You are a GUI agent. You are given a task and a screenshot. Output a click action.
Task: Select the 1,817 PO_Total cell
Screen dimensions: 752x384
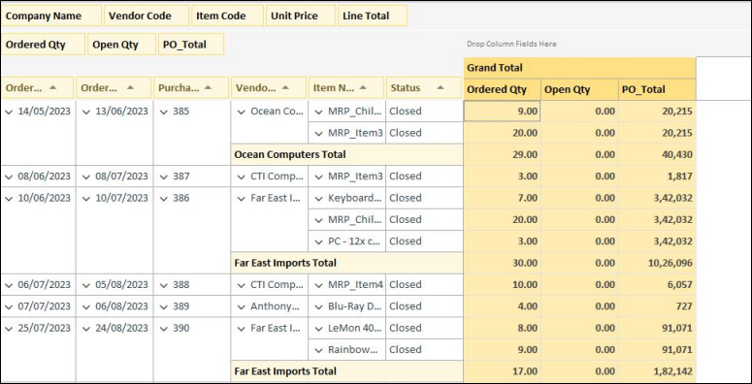[x=657, y=176]
